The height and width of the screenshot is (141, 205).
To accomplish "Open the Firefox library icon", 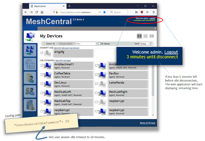I will point(136,12).
